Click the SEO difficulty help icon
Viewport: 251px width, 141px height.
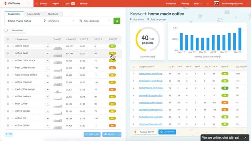tap(154, 56)
